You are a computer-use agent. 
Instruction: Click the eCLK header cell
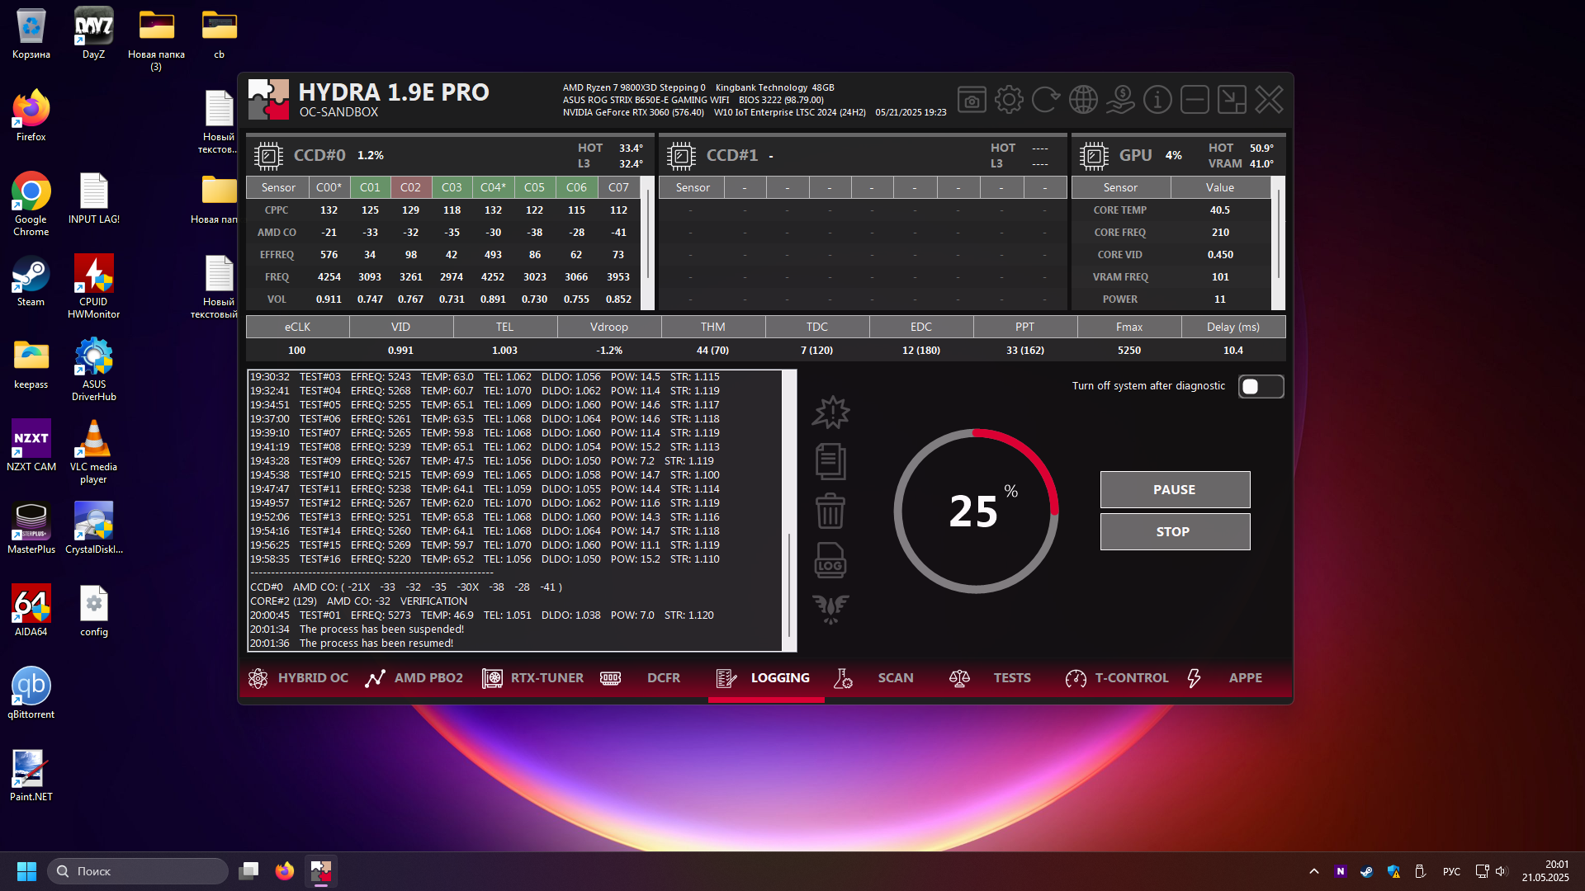pyautogui.click(x=297, y=328)
